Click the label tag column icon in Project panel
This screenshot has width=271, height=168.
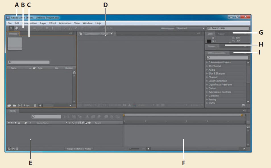click(x=34, y=68)
